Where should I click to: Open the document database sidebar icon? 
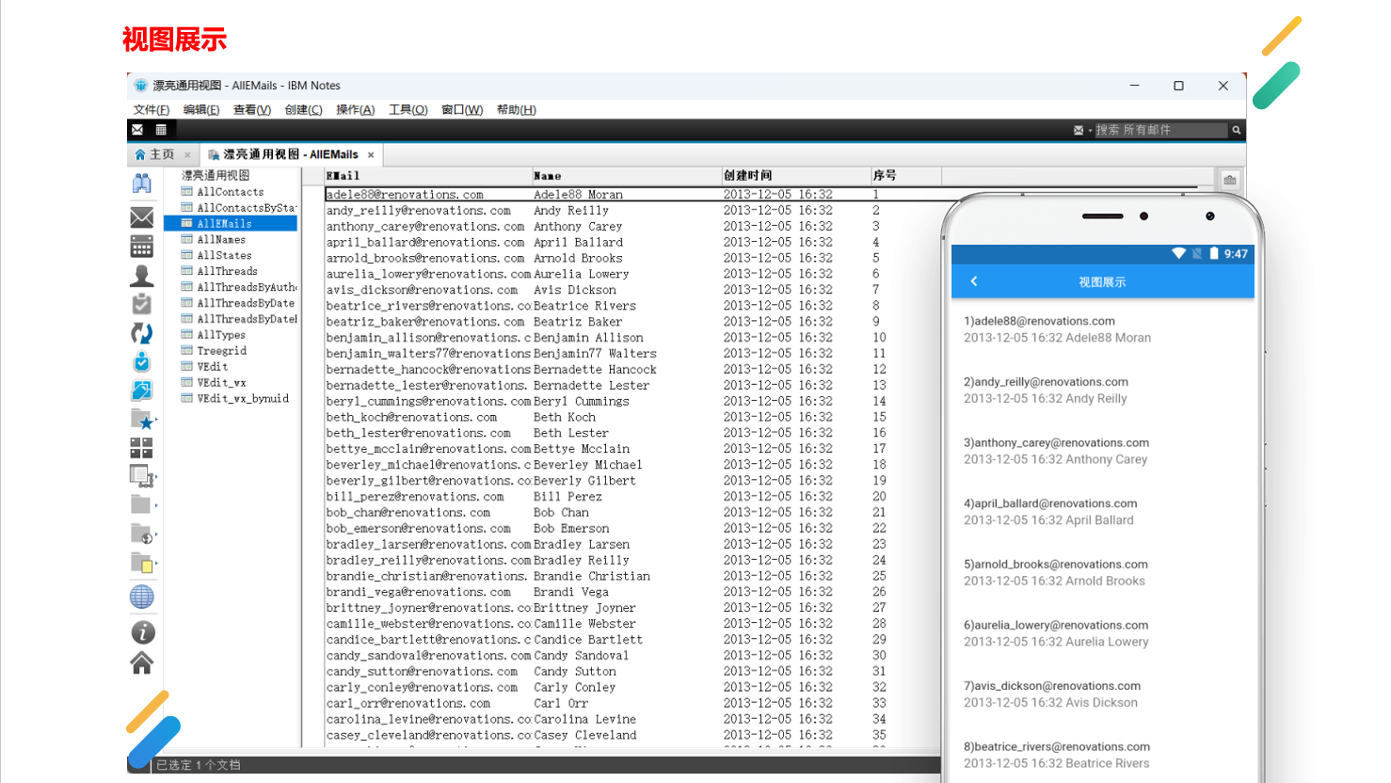pyautogui.click(x=141, y=476)
